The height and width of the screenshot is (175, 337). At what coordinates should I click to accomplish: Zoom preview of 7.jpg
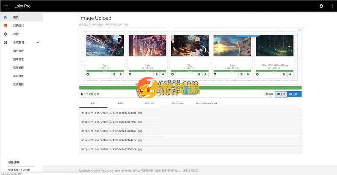[x=206, y=74]
